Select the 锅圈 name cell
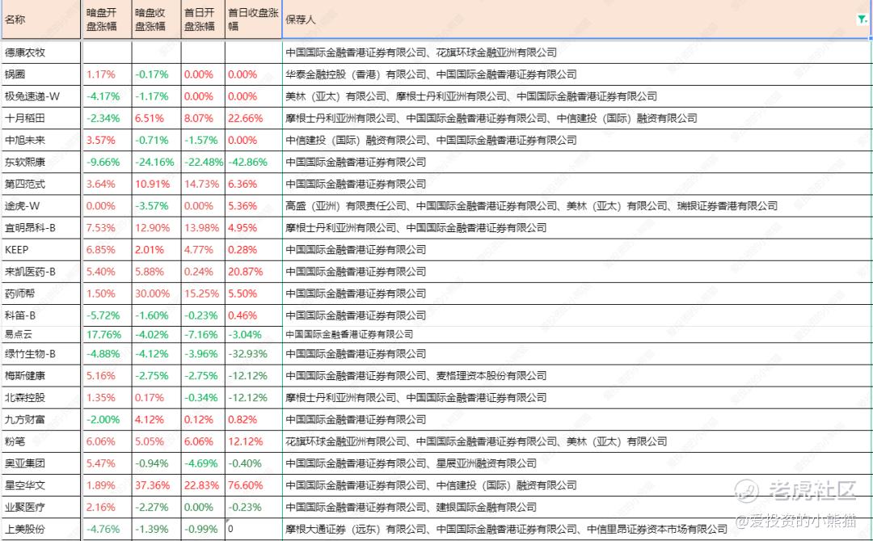This screenshot has height=541, width=873. (42, 74)
